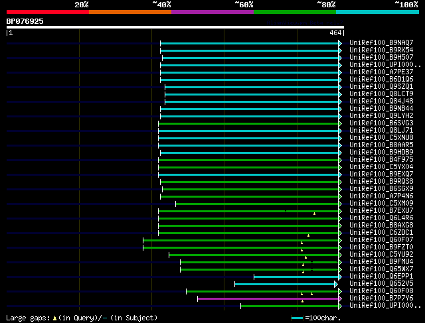Click the yellow query-gap icon in the legend

[54, 318]
